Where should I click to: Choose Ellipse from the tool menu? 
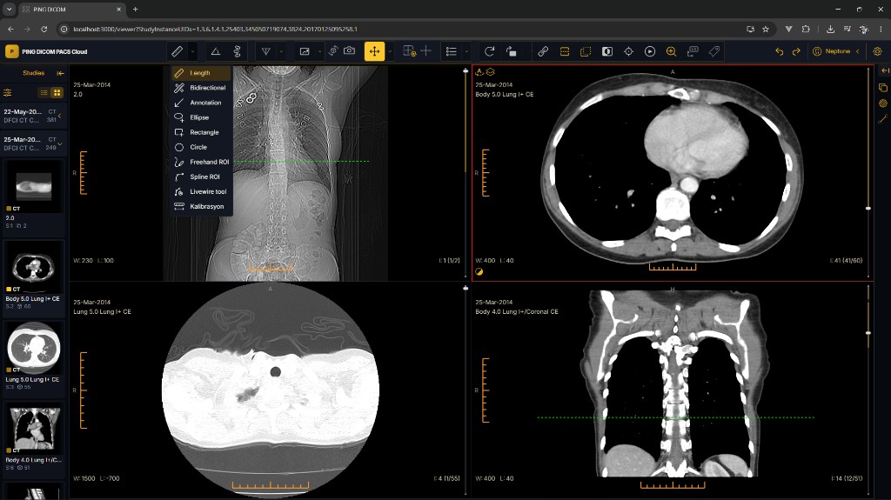201,117
